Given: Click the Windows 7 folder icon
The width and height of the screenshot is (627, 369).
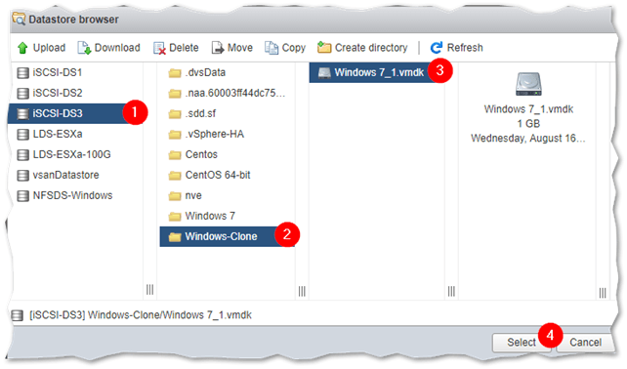Looking at the screenshot, I should (175, 217).
